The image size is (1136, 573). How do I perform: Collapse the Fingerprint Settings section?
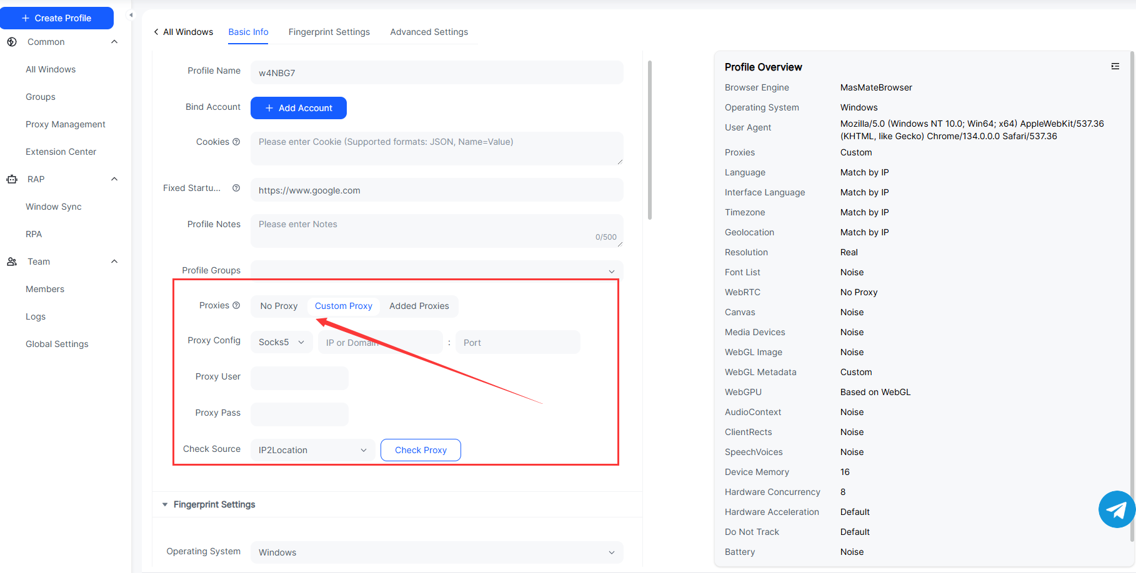coord(165,504)
